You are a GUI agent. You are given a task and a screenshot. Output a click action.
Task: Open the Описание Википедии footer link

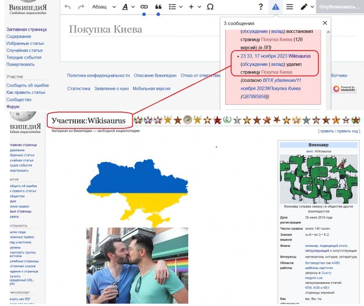(x=155, y=76)
